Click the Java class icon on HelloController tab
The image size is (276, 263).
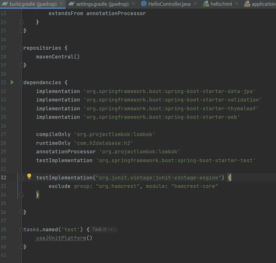click(144, 3)
